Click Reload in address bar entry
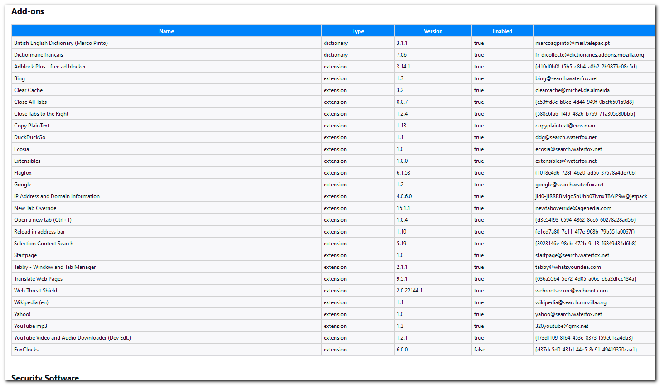Screen dimensions: 660x385 39,232
